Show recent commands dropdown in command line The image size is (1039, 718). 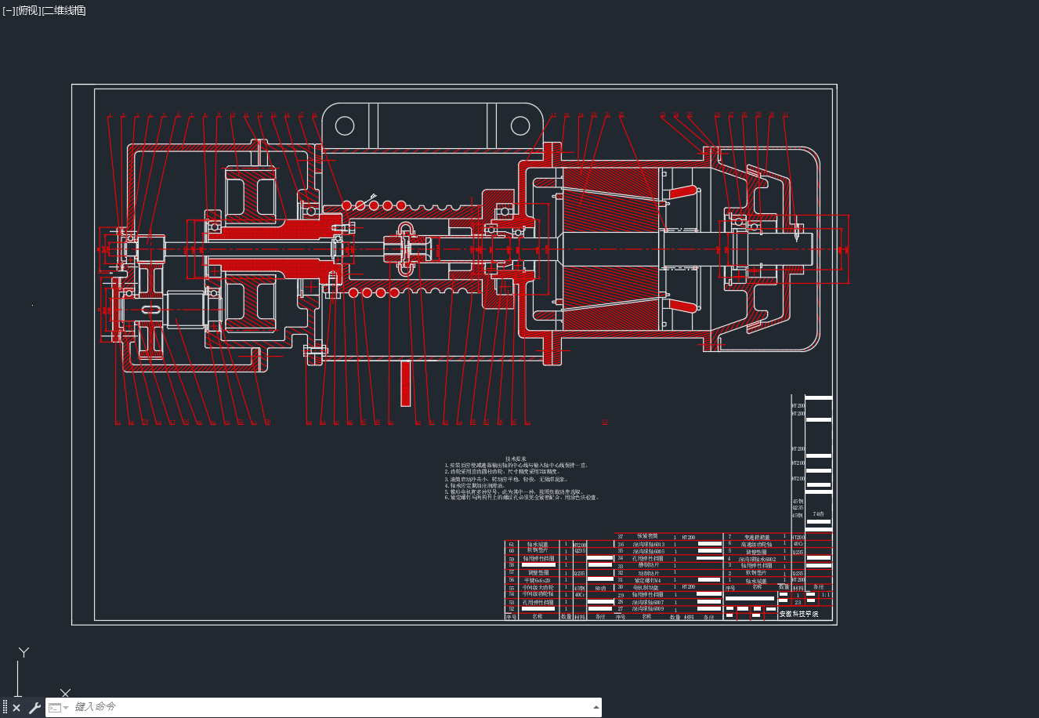pyautogui.click(x=59, y=708)
